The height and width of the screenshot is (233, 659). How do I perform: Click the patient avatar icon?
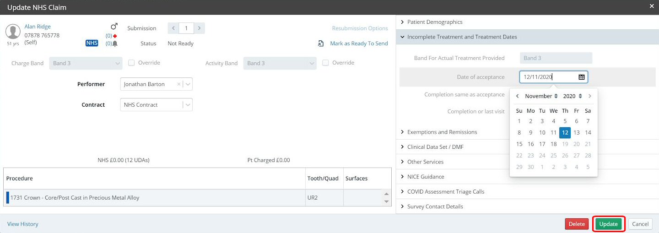pos(13,32)
